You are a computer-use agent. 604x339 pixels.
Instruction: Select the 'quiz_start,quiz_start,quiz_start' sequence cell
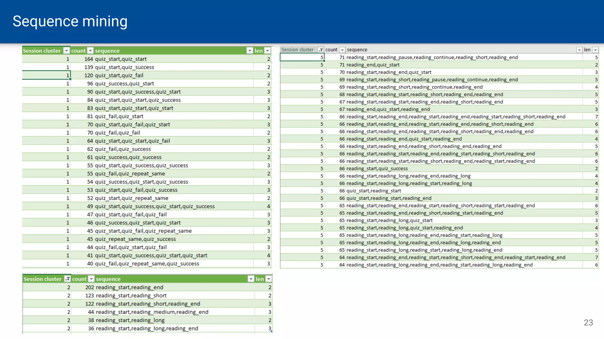[x=174, y=108]
